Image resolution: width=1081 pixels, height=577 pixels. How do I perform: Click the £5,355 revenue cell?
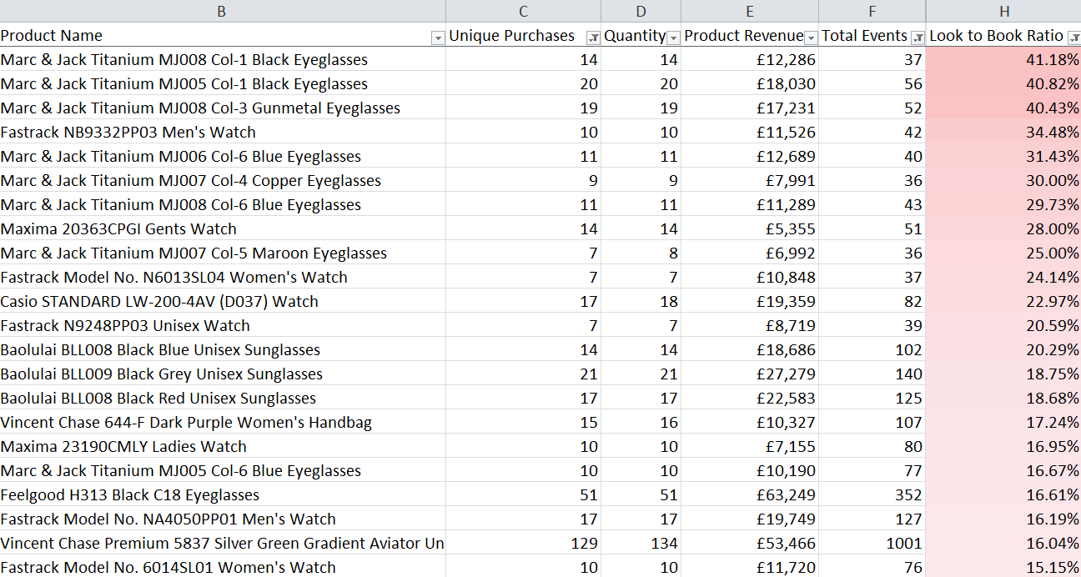click(x=750, y=228)
